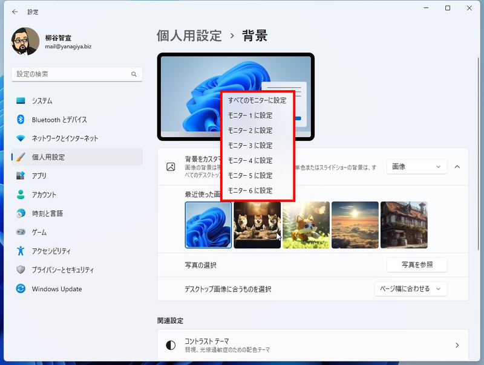Click the 個人用設定 paintbrush icon

click(21, 157)
